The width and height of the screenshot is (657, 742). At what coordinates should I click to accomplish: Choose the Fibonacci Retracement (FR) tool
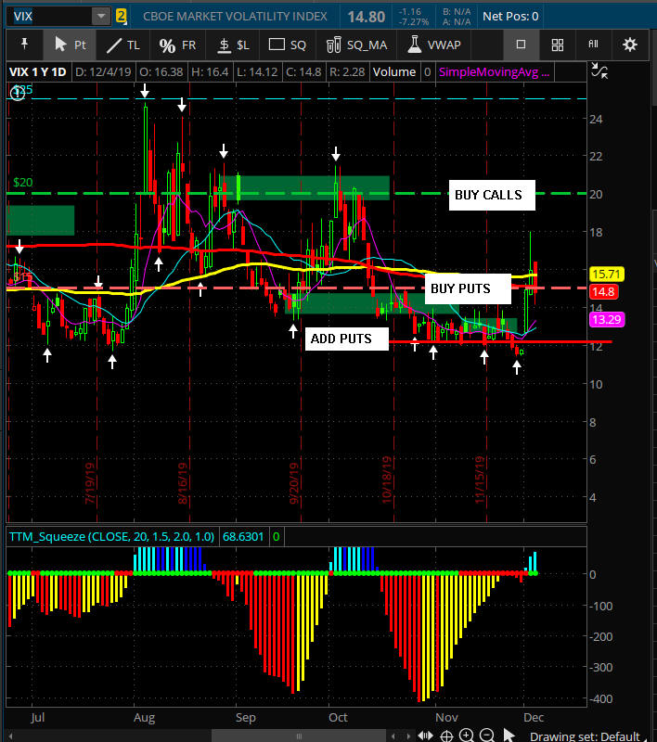tap(176, 45)
